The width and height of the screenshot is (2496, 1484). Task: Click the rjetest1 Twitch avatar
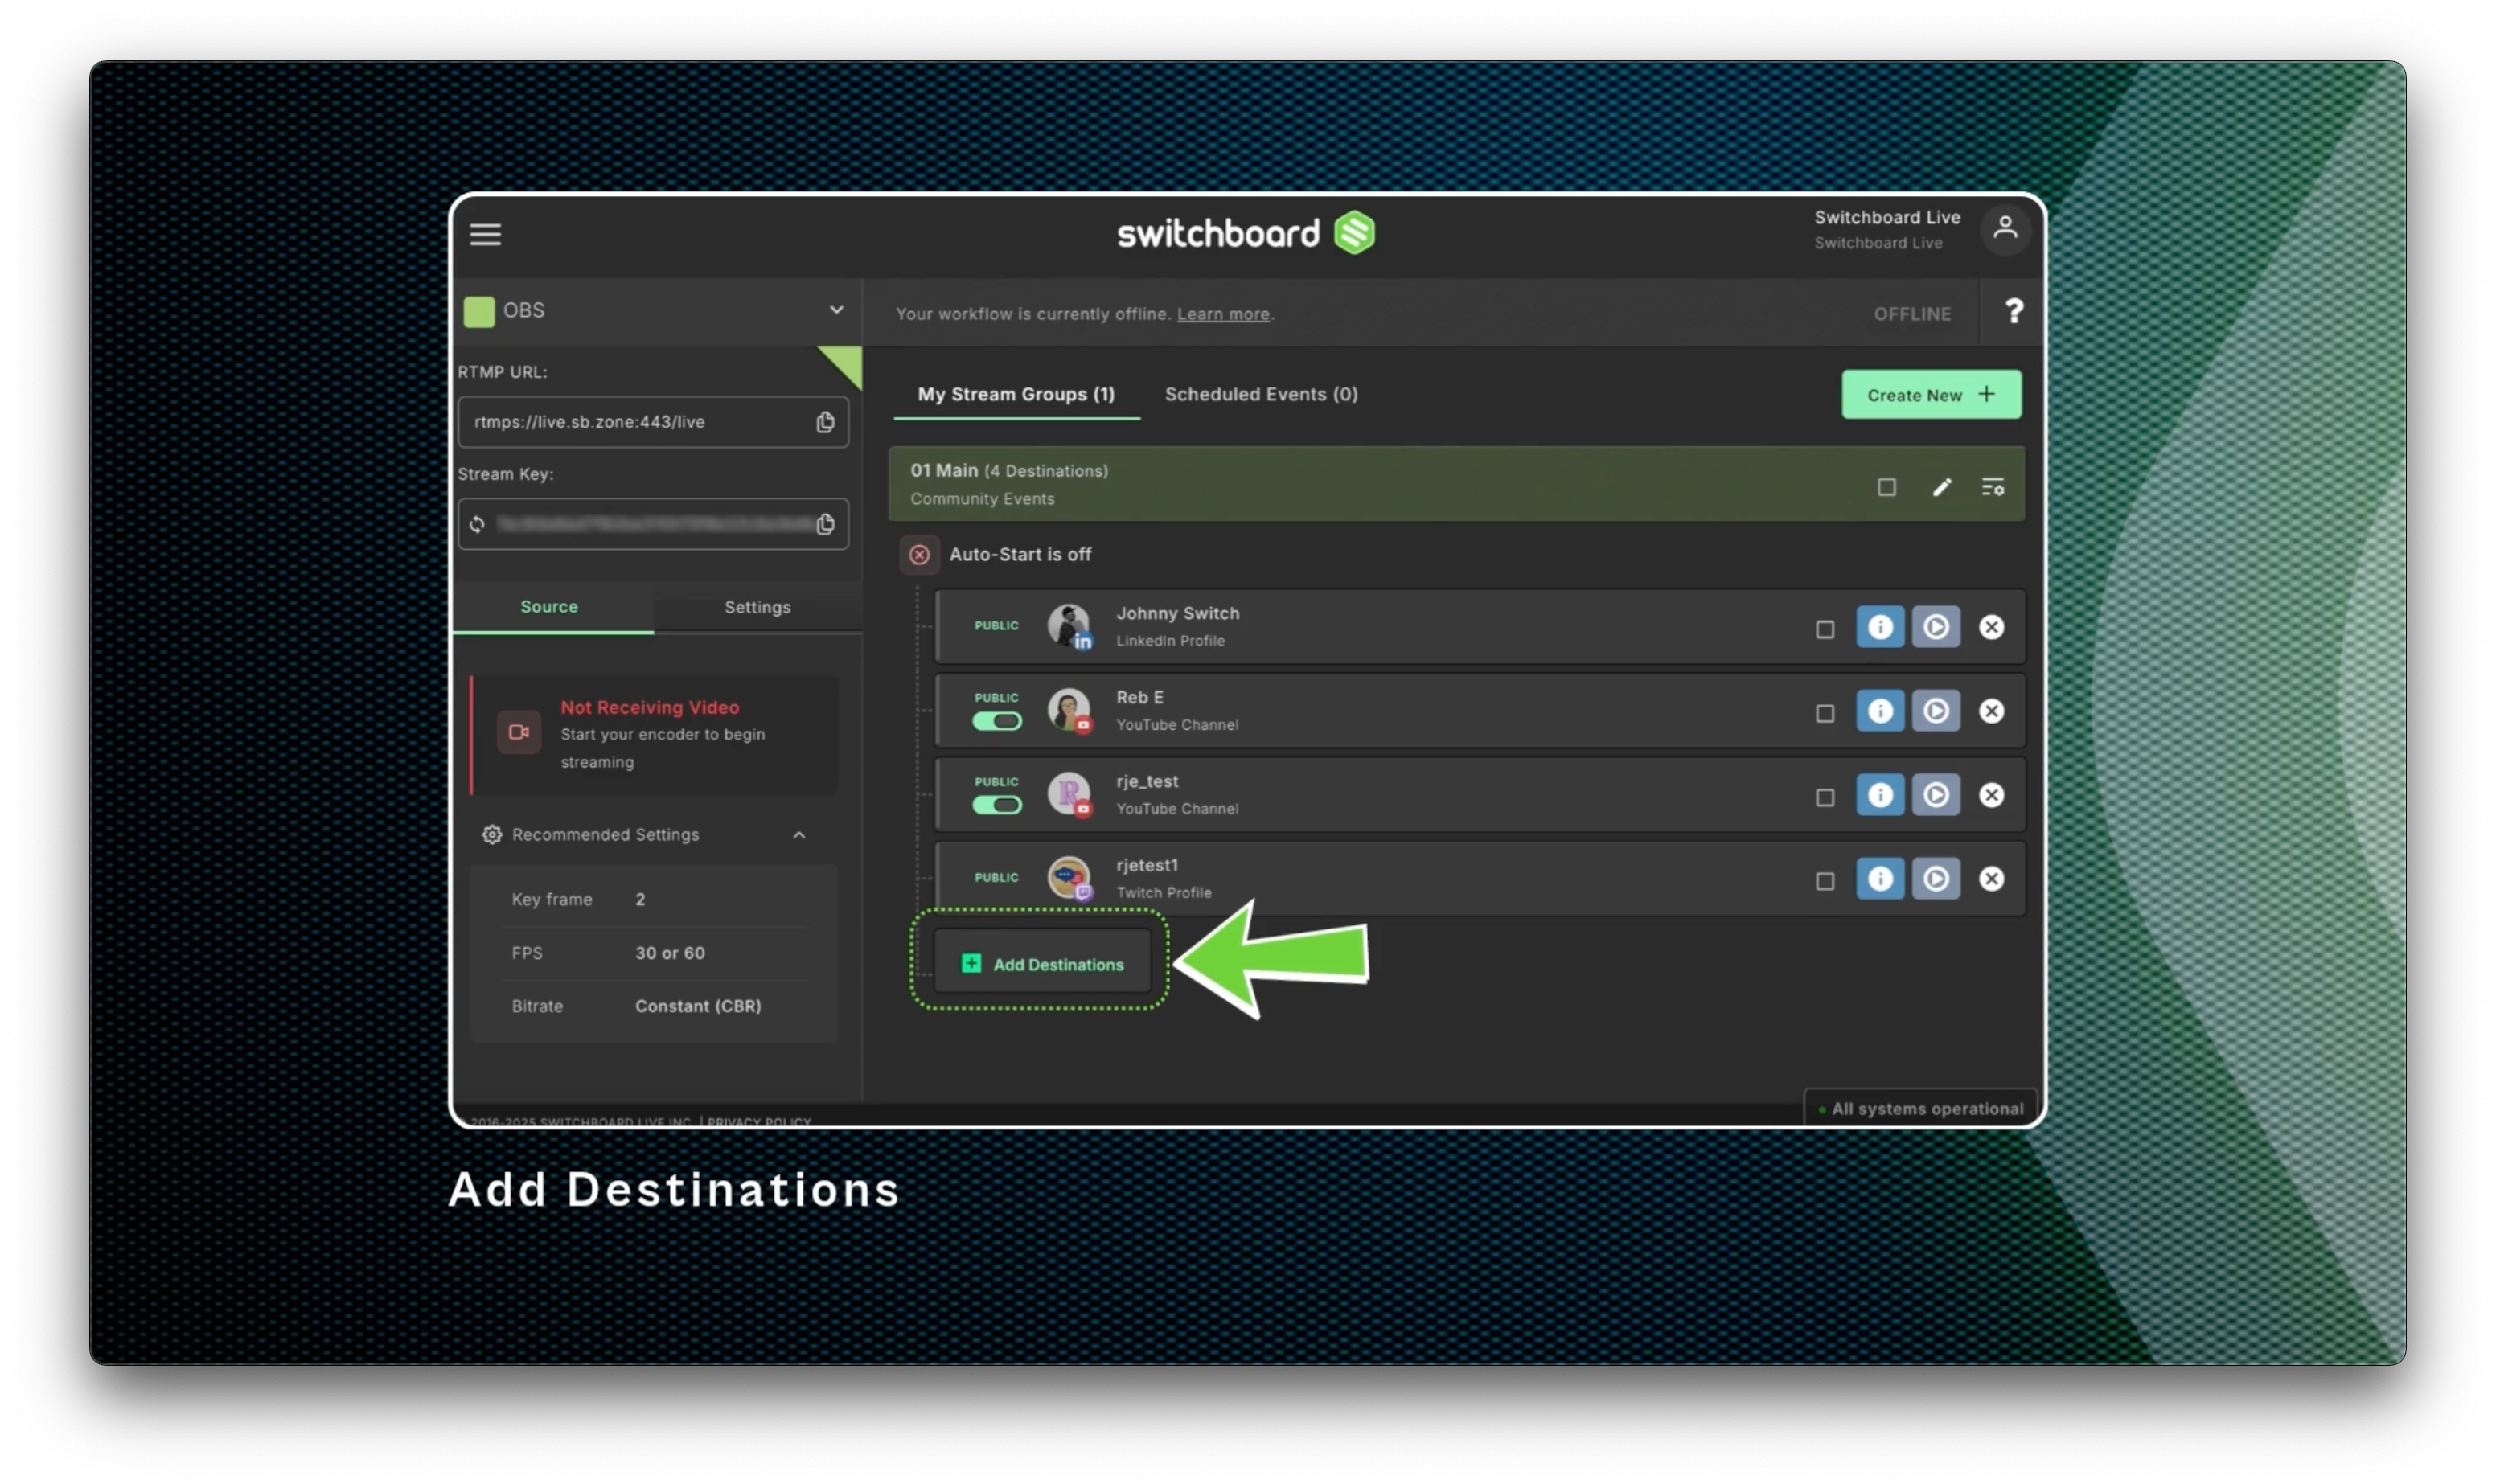click(1068, 879)
